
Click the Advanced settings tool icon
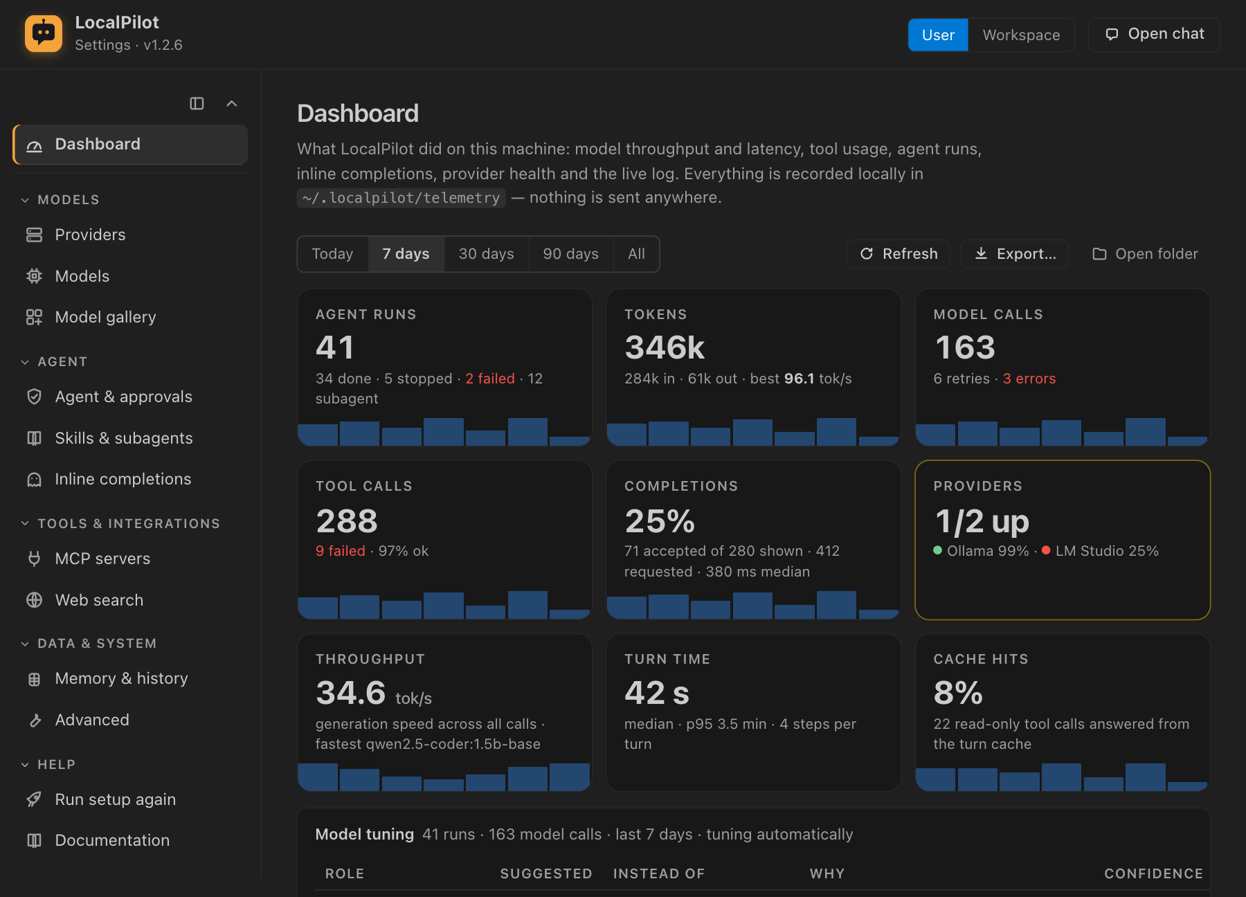click(x=34, y=720)
